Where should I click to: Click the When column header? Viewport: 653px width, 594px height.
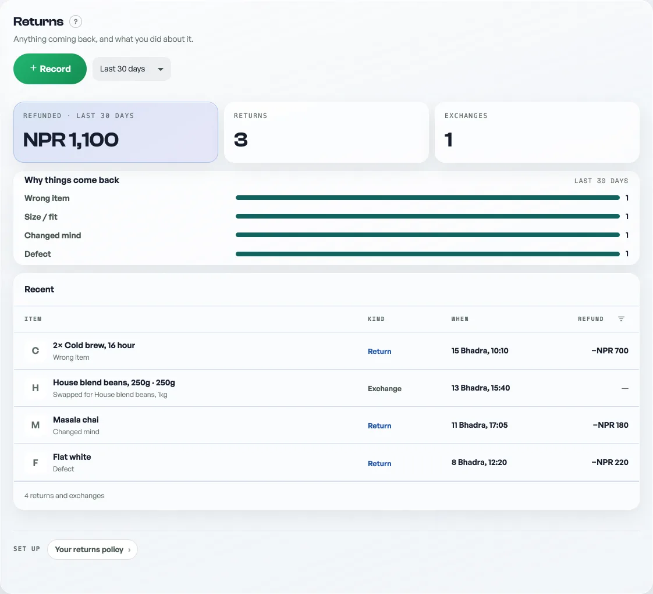(460, 319)
